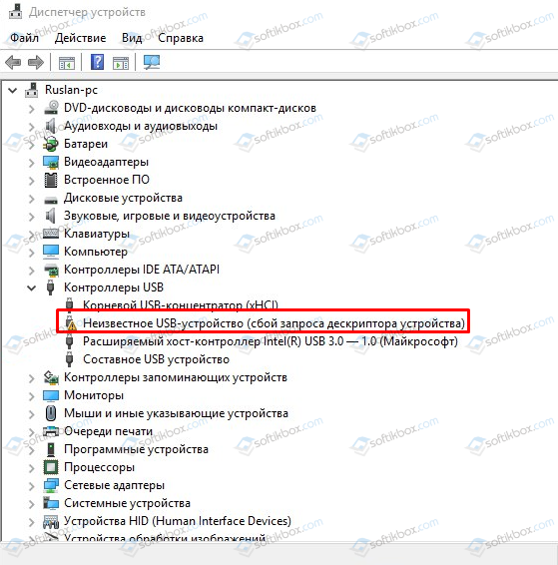Click the Forward arrow toolbar icon
The width and height of the screenshot is (558, 565).
coord(36,62)
